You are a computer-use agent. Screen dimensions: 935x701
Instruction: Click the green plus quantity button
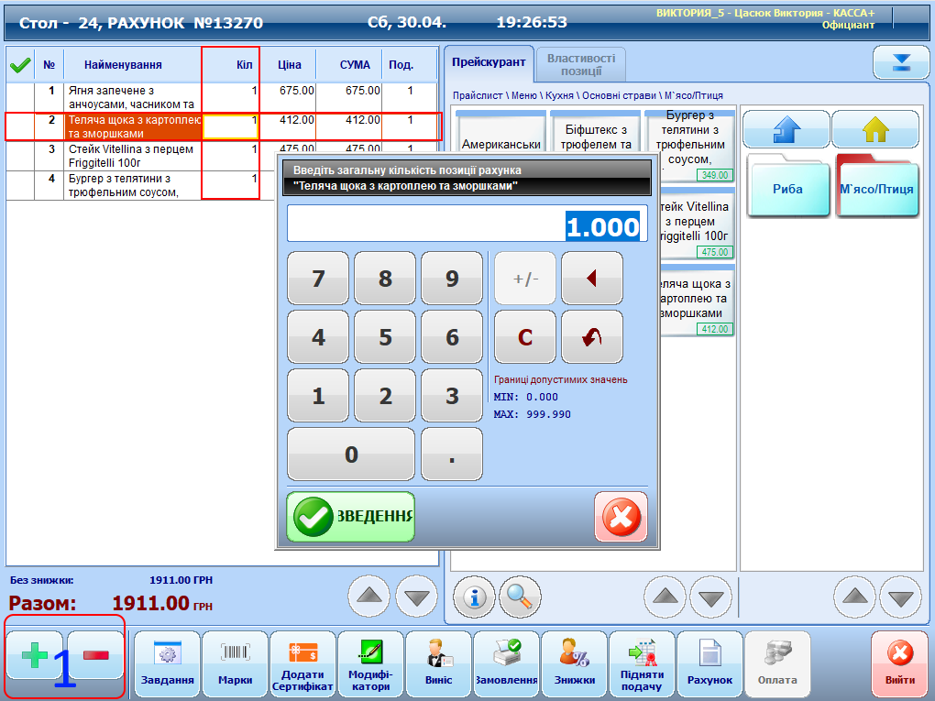click(x=35, y=655)
